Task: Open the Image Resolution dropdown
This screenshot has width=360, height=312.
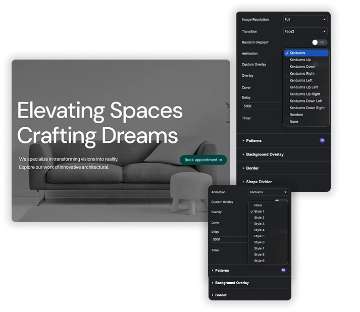Action: click(305, 20)
